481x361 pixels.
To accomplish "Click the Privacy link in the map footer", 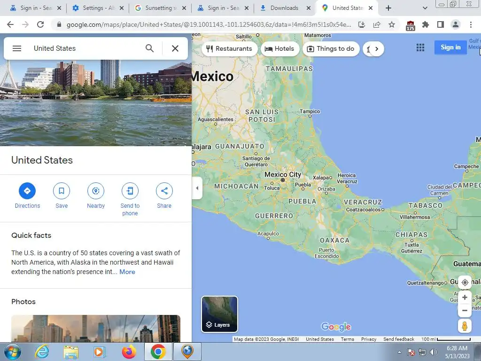I will 369,339.
